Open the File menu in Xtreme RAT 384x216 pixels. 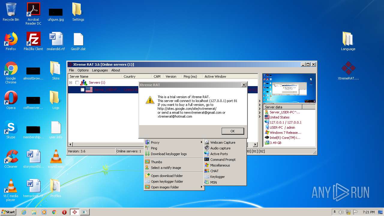click(71, 70)
